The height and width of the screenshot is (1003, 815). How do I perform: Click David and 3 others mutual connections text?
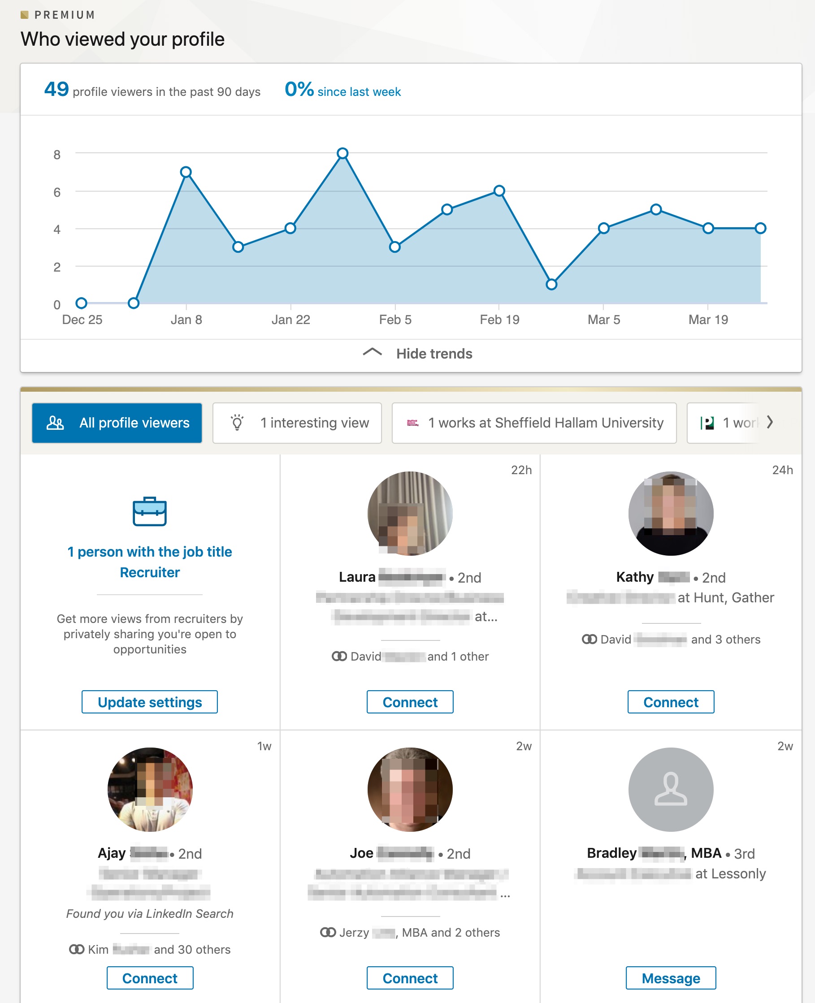point(680,639)
